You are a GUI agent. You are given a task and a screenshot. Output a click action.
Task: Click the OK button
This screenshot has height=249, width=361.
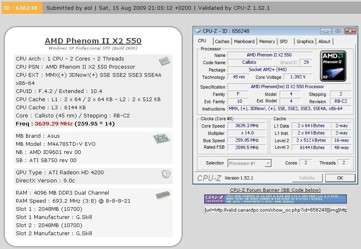[340, 178]
